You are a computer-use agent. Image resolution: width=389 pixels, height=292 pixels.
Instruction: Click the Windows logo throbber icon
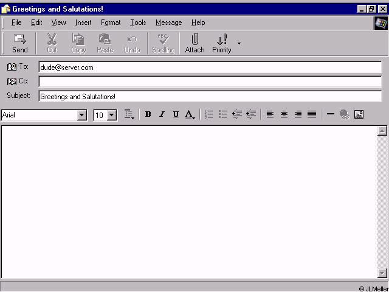pos(381,23)
